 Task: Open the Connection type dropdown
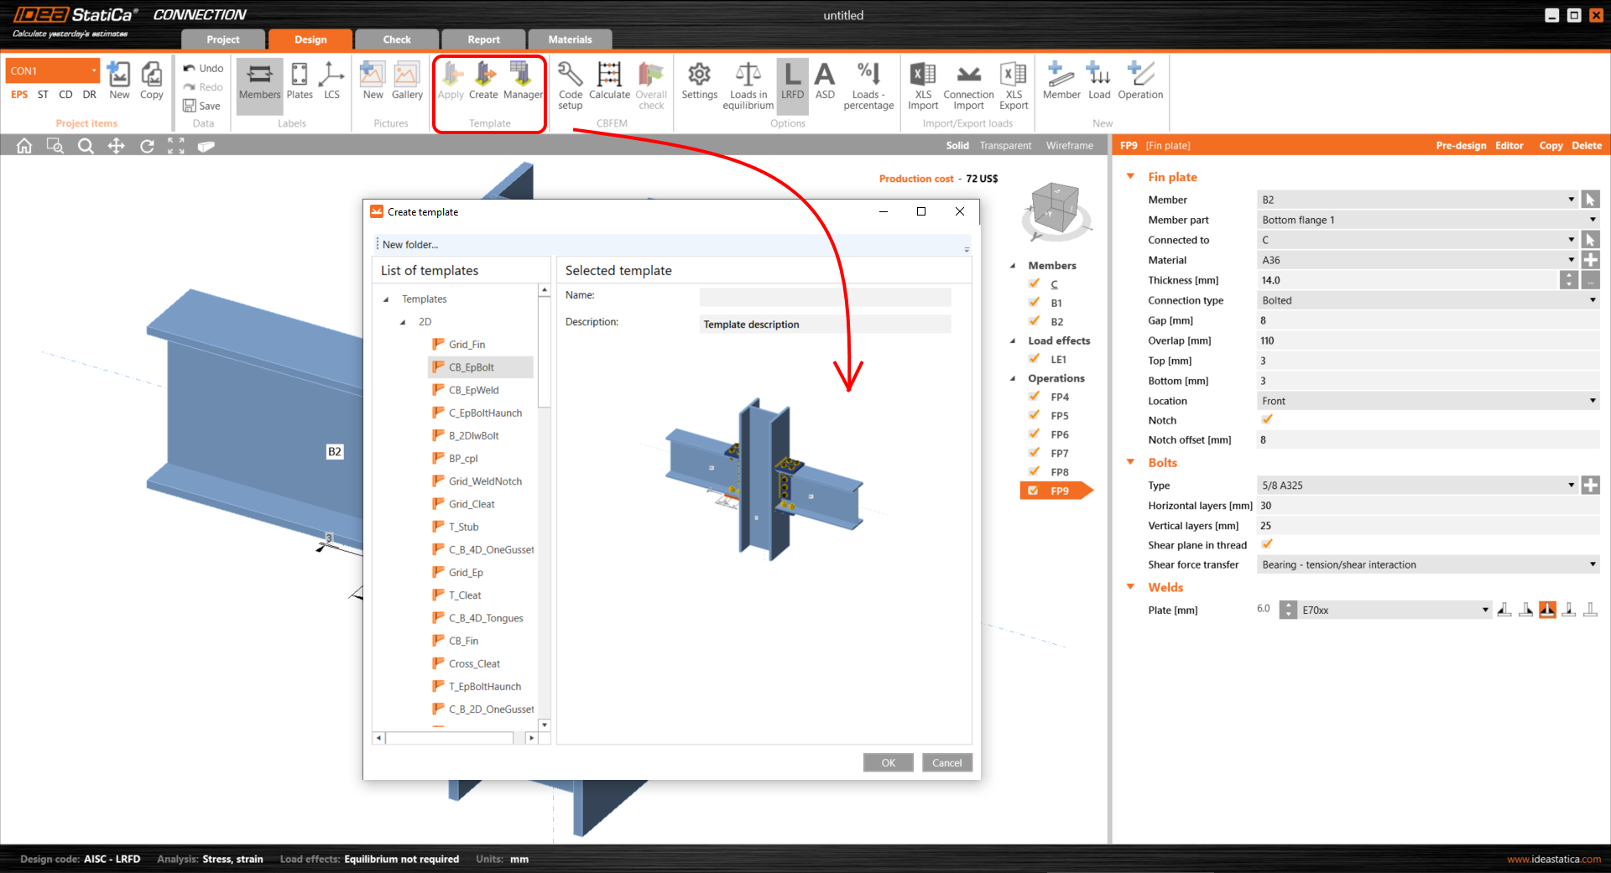[1427, 300]
